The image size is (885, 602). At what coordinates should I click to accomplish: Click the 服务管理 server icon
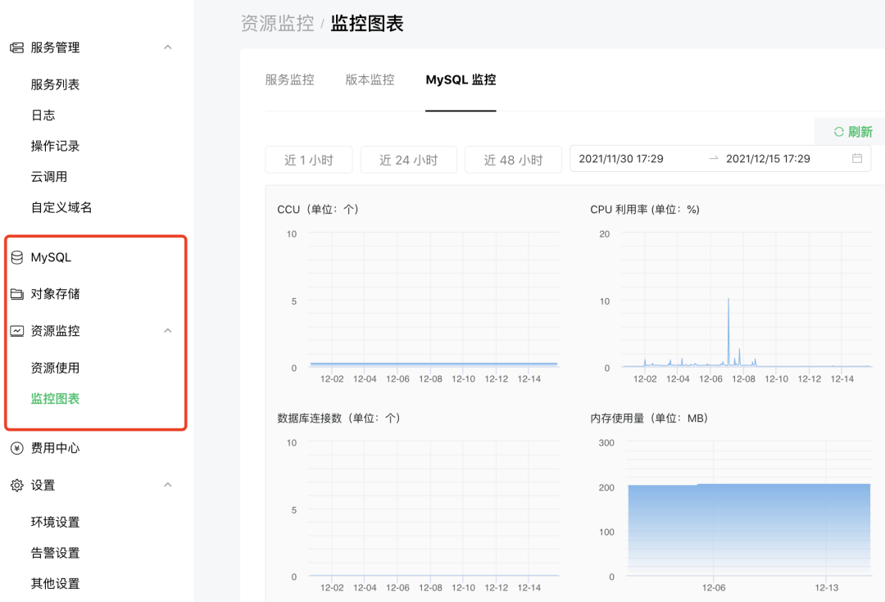16,48
